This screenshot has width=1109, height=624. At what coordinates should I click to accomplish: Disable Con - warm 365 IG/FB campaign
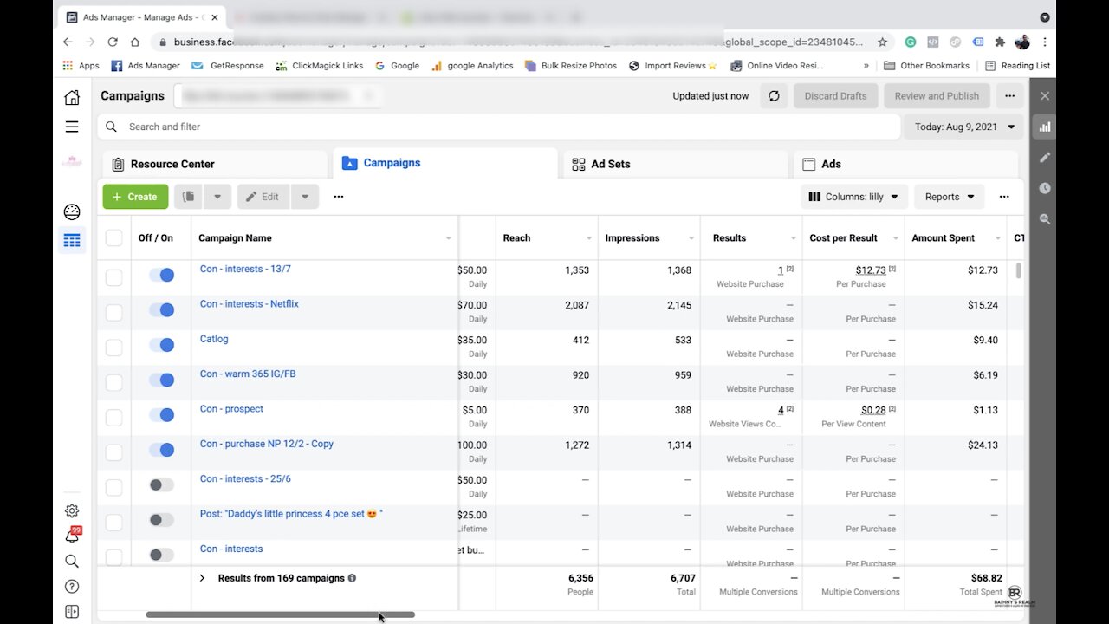point(161,380)
